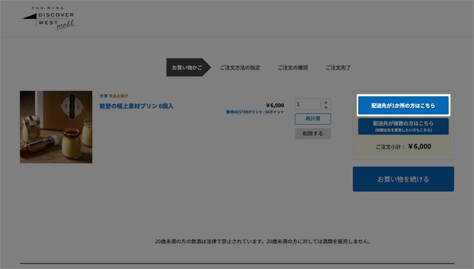474x269 pixels.
Task: Decrease quantity with the down arrow
Action: [326, 107]
